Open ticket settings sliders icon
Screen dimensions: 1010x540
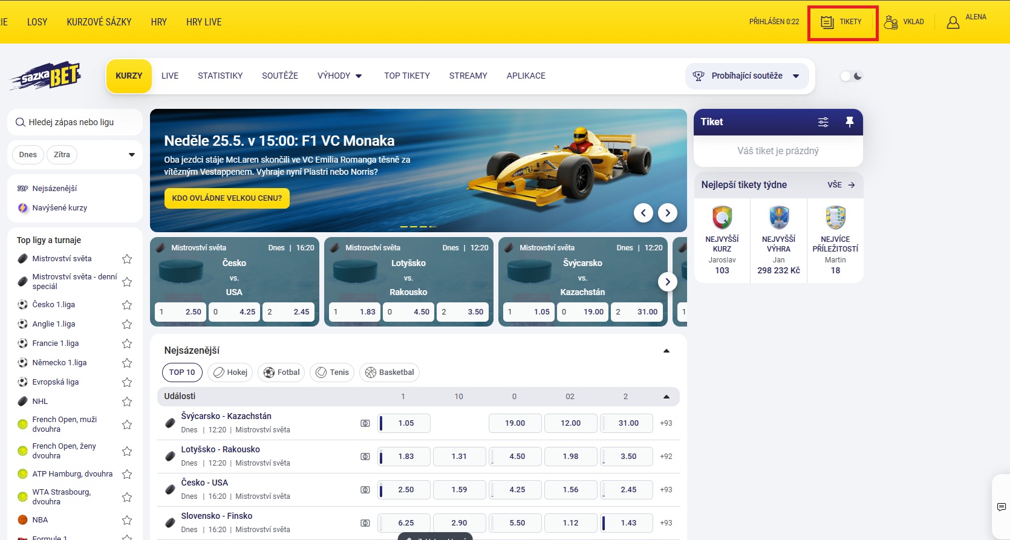(x=823, y=122)
